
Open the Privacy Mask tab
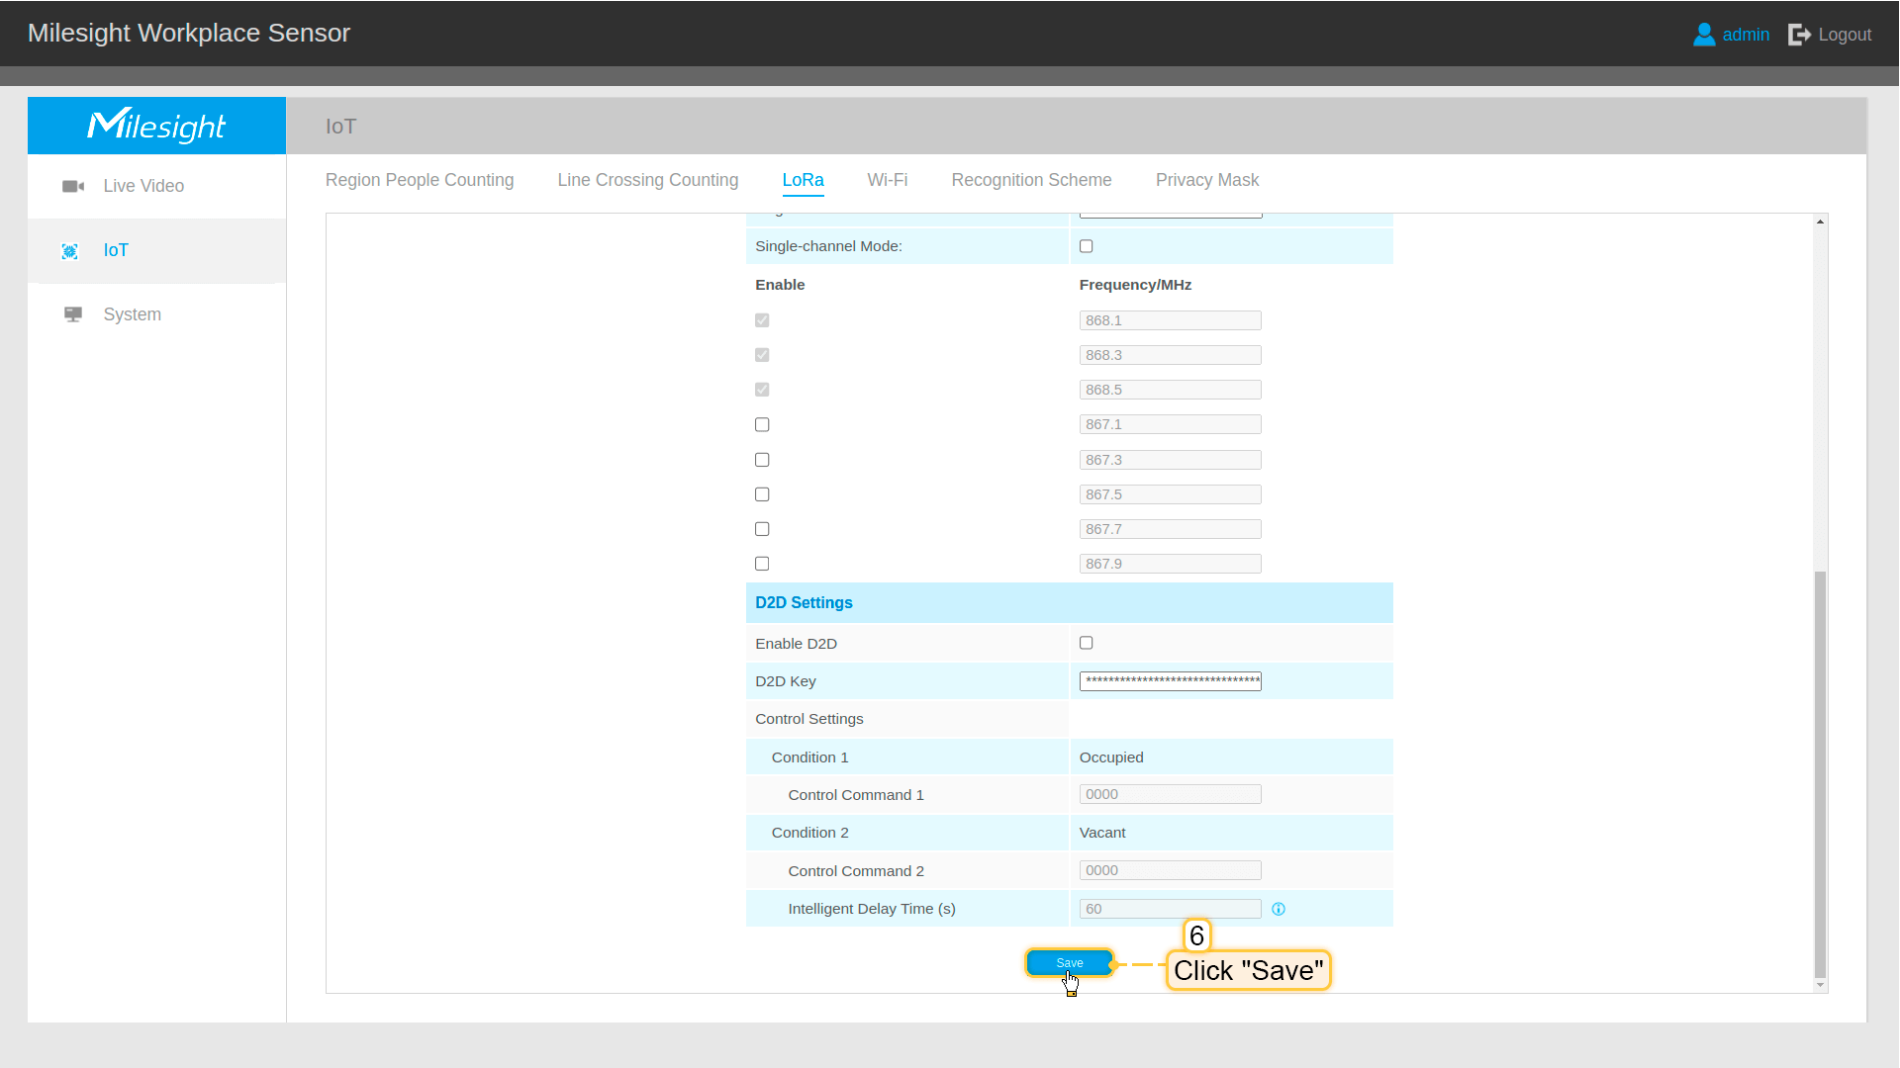1206,180
